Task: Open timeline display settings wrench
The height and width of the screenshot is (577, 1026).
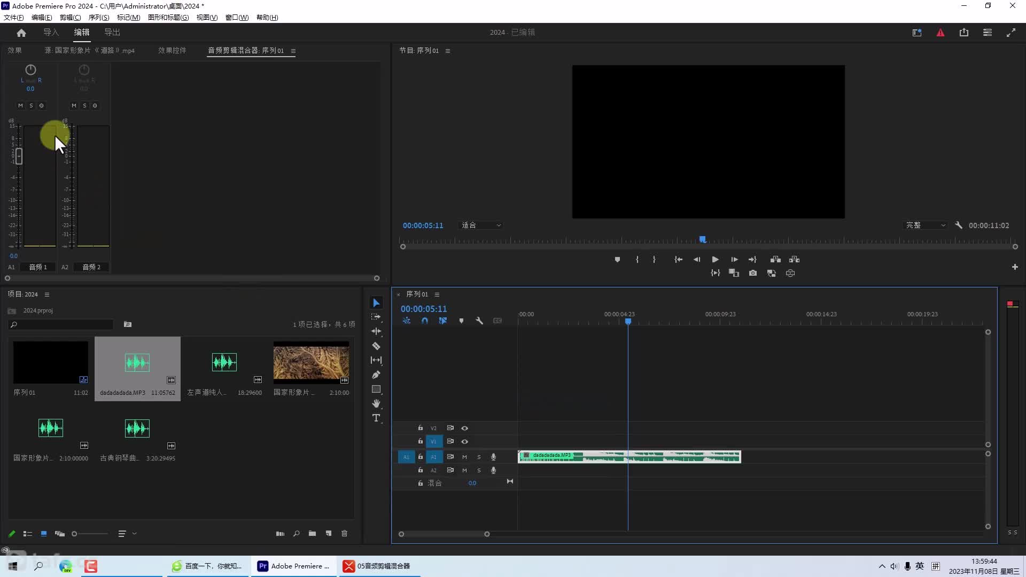Action: tap(479, 321)
